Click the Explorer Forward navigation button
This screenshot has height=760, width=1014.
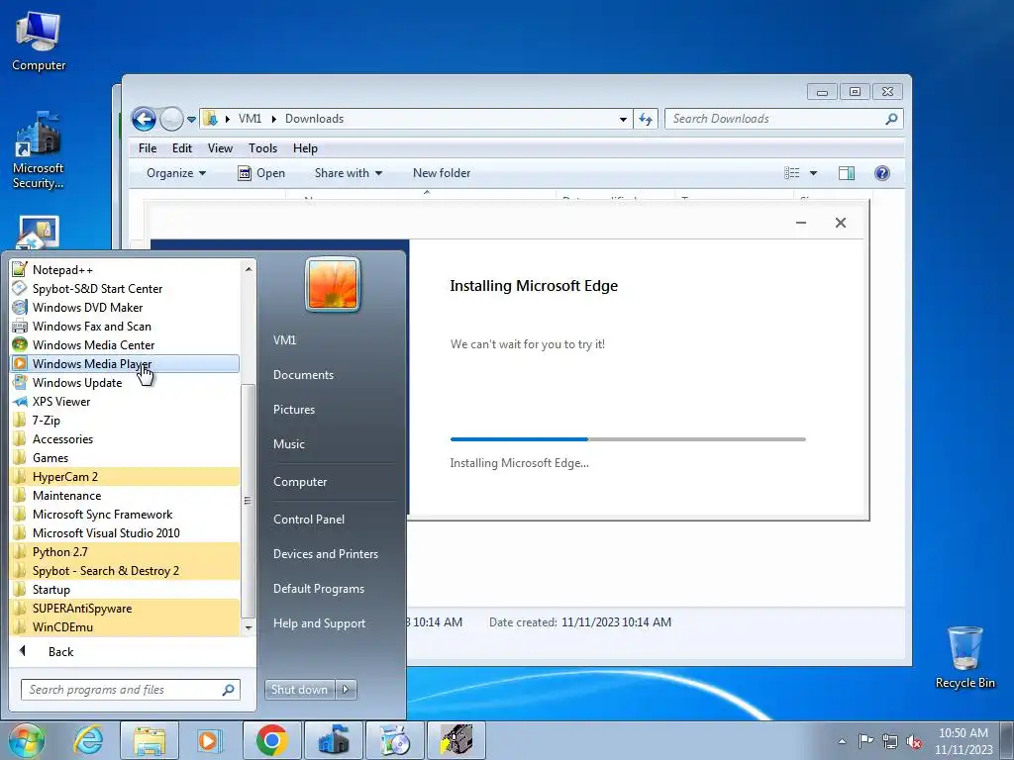tap(171, 119)
